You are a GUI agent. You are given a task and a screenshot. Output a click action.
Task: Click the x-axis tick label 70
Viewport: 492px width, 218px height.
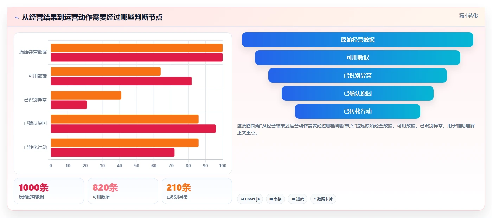click(171, 166)
